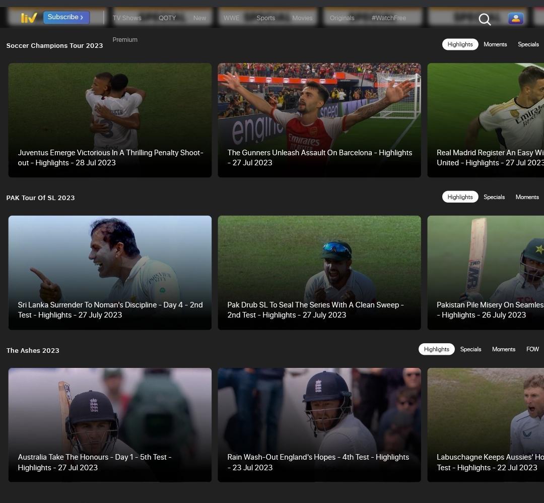
Task: Open the FOW tab in The Ashes
Action: click(532, 349)
